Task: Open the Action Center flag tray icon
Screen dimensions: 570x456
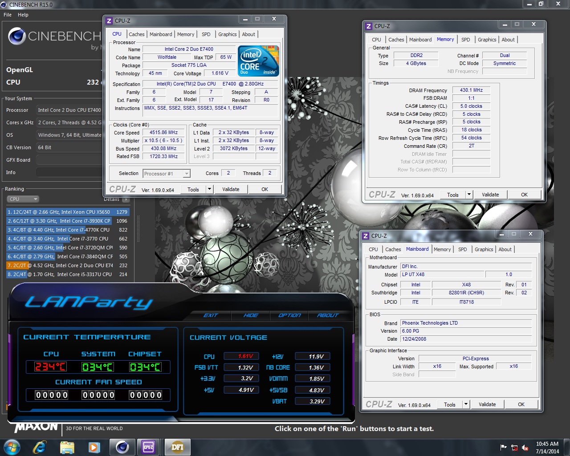Action: [504, 448]
